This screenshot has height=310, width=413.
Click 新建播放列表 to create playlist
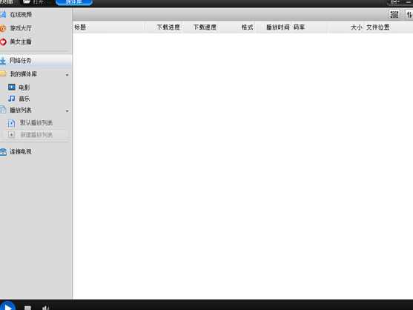(x=36, y=135)
